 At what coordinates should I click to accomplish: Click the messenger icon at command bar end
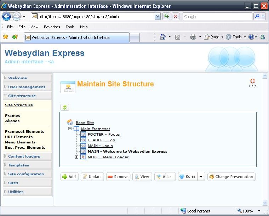tap(263, 37)
